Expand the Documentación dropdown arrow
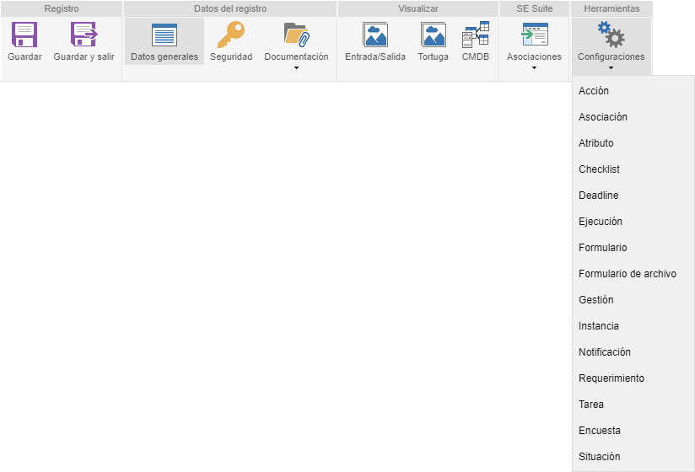 [x=297, y=67]
